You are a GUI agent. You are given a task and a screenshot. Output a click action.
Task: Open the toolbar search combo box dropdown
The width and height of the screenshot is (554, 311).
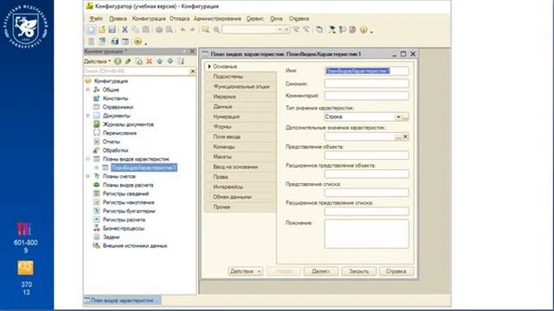280,29
